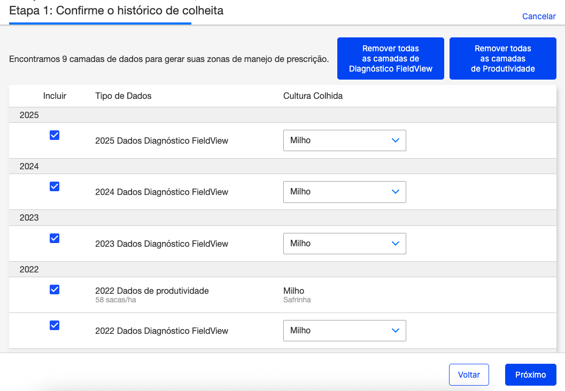Click Remover todas as camadas de Diagnóstico FieldView
The height and width of the screenshot is (391, 565).
pos(390,59)
